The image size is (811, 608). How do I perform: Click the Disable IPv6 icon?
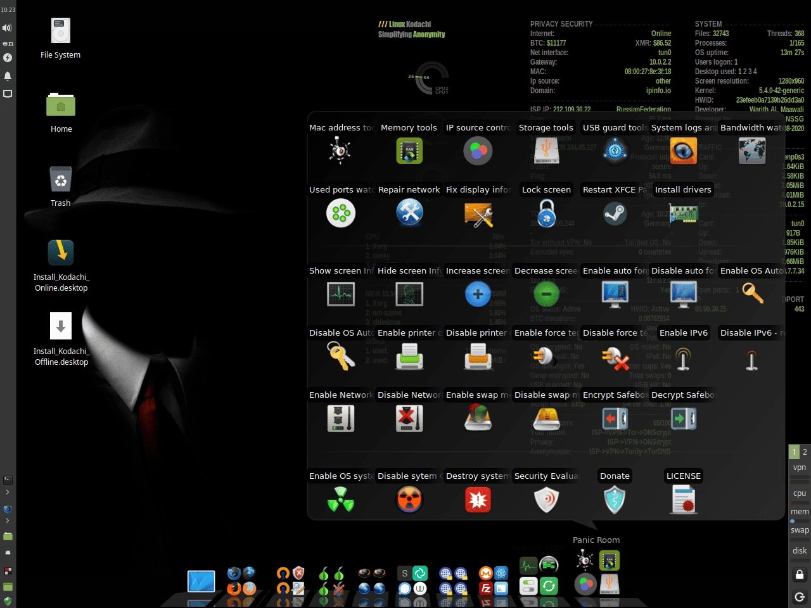[x=751, y=360]
